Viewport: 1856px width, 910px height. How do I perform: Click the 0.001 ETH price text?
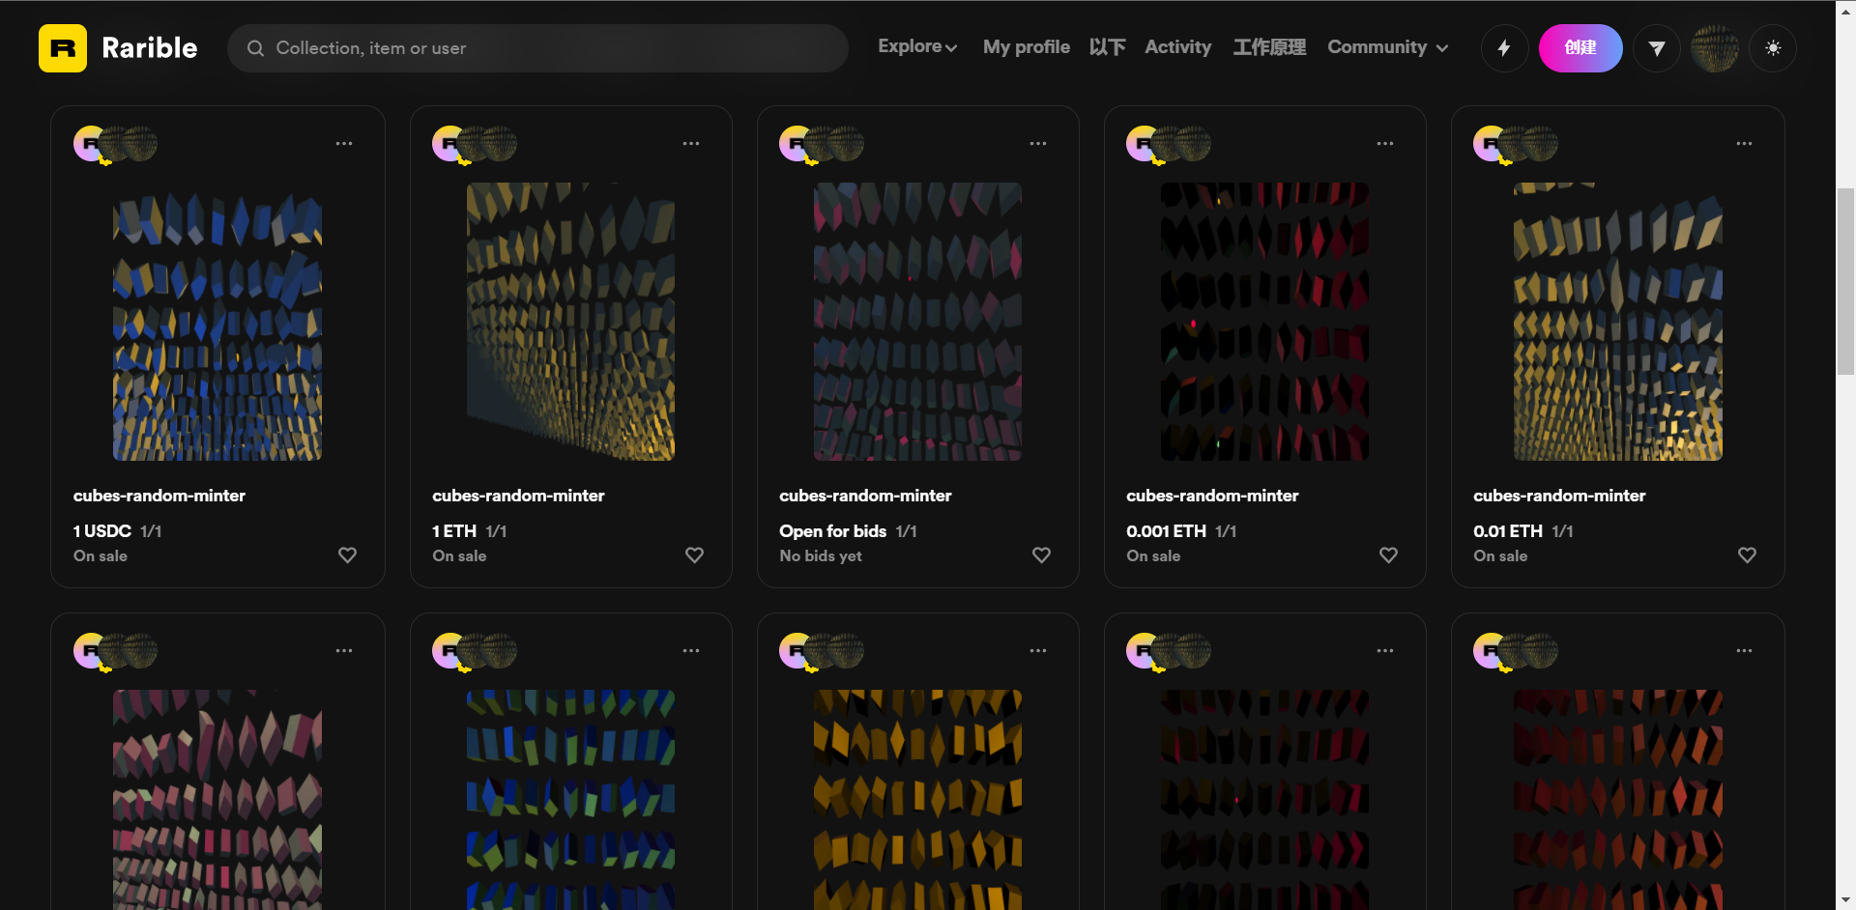(x=1166, y=531)
